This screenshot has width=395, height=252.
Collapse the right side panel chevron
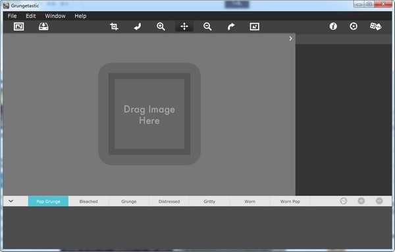click(x=290, y=39)
